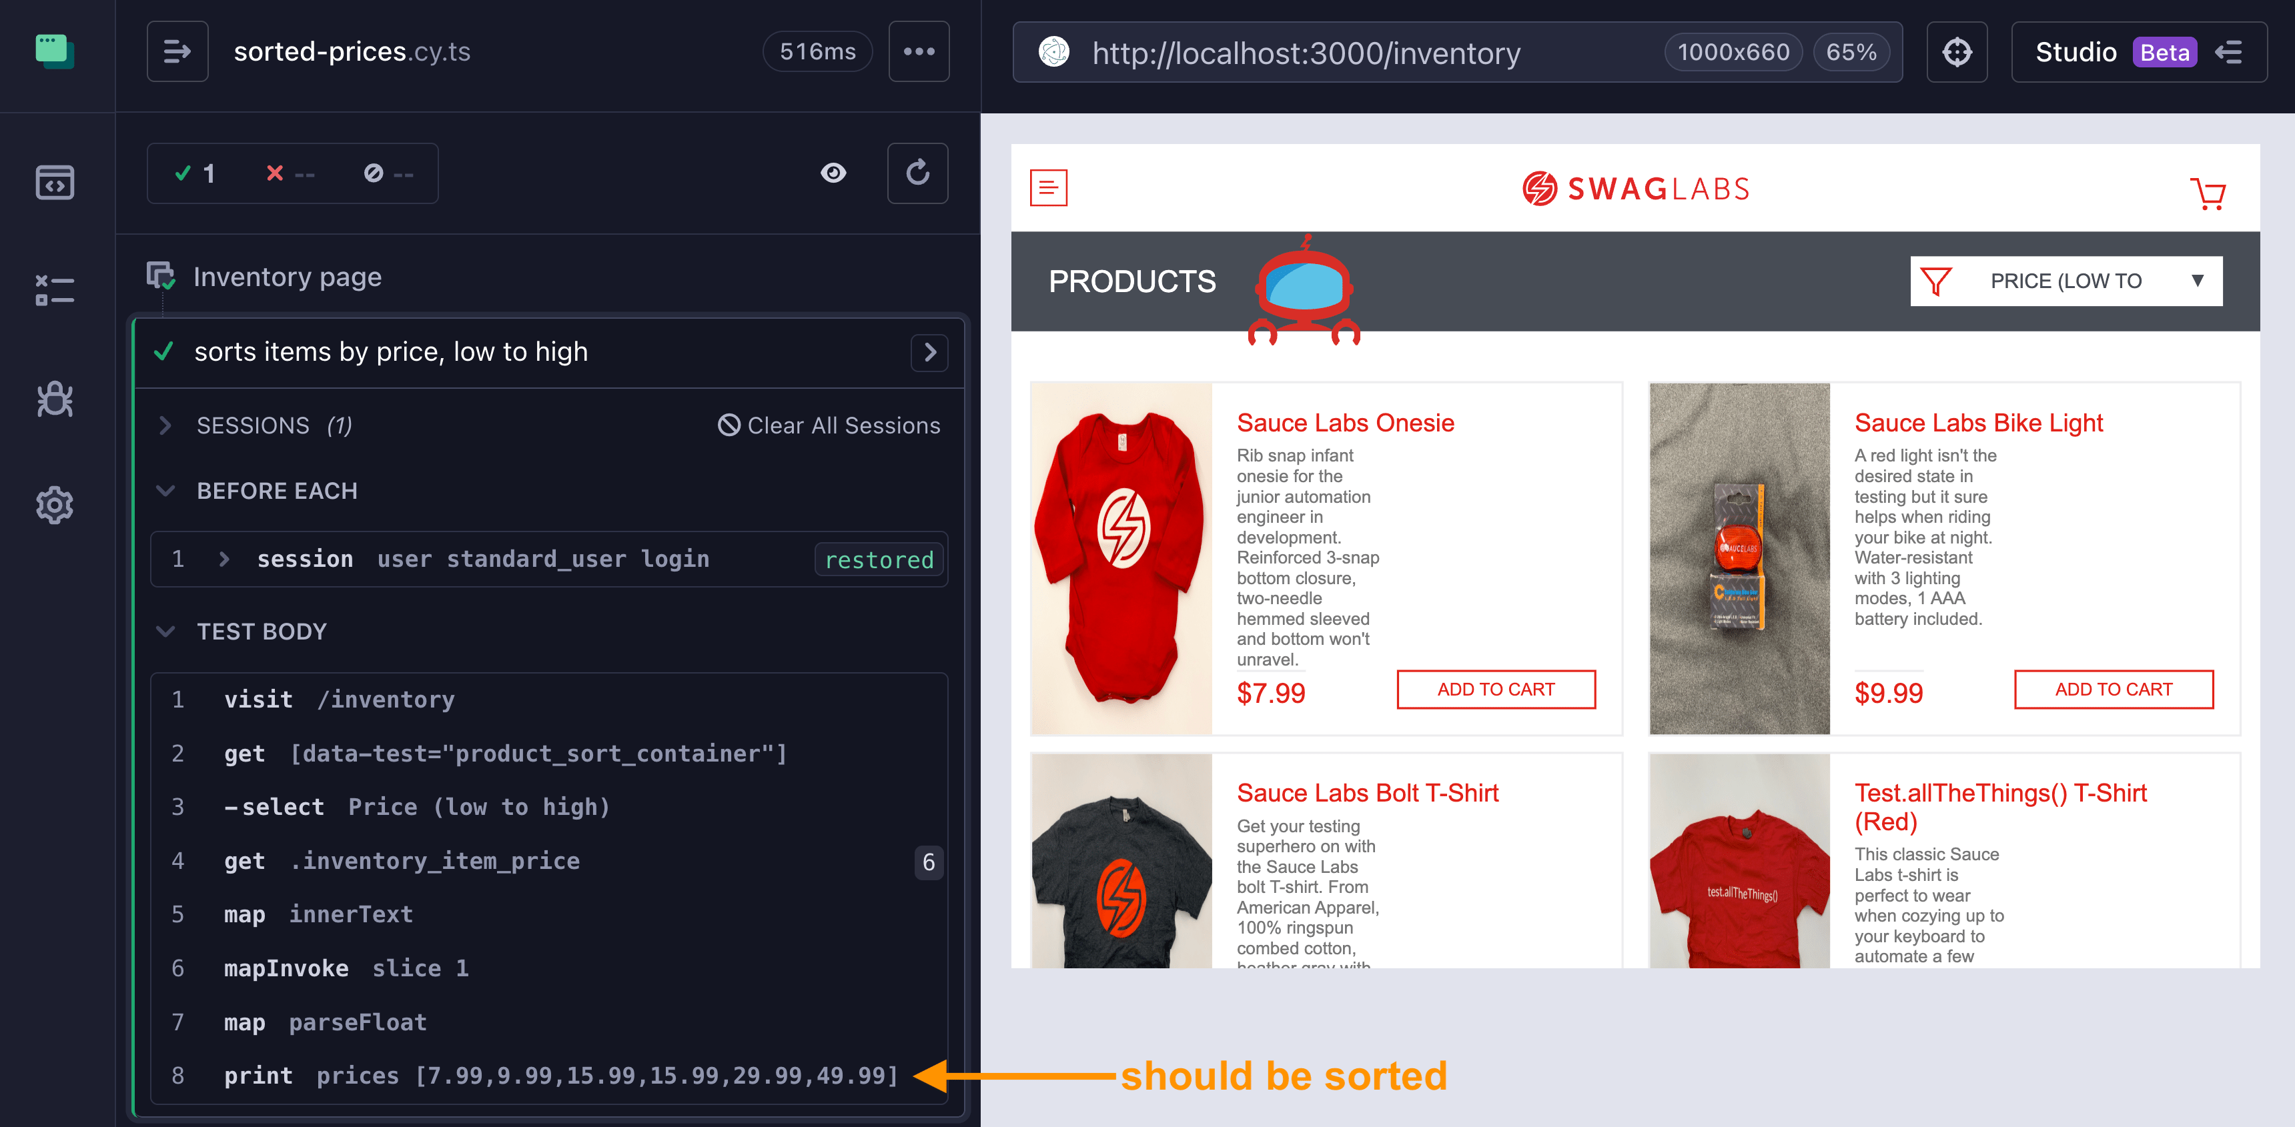Open the Swag Labs hamburger menu
This screenshot has height=1127, width=2295.
[x=1047, y=188]
